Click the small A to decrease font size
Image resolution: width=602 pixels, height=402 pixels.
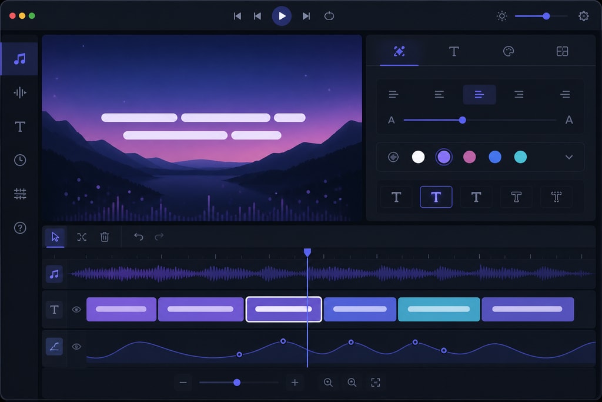click(x=391, y=120)
